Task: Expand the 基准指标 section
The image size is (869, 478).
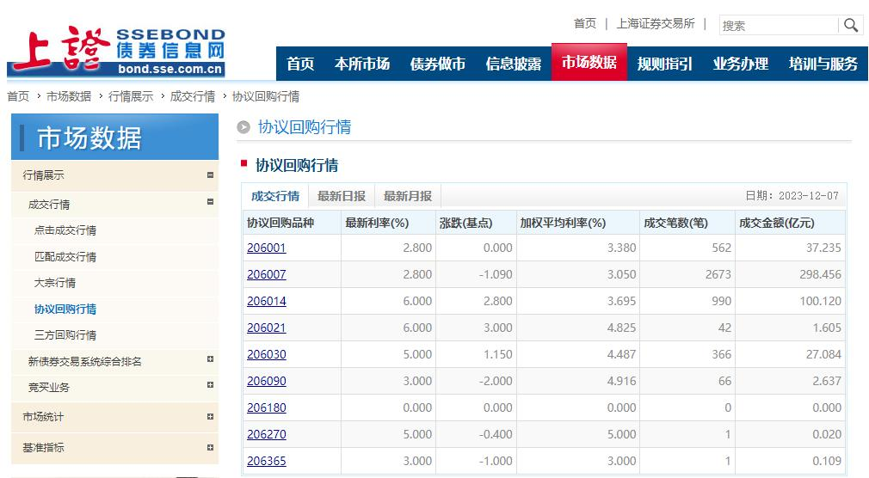Action: tap(210, 448)
